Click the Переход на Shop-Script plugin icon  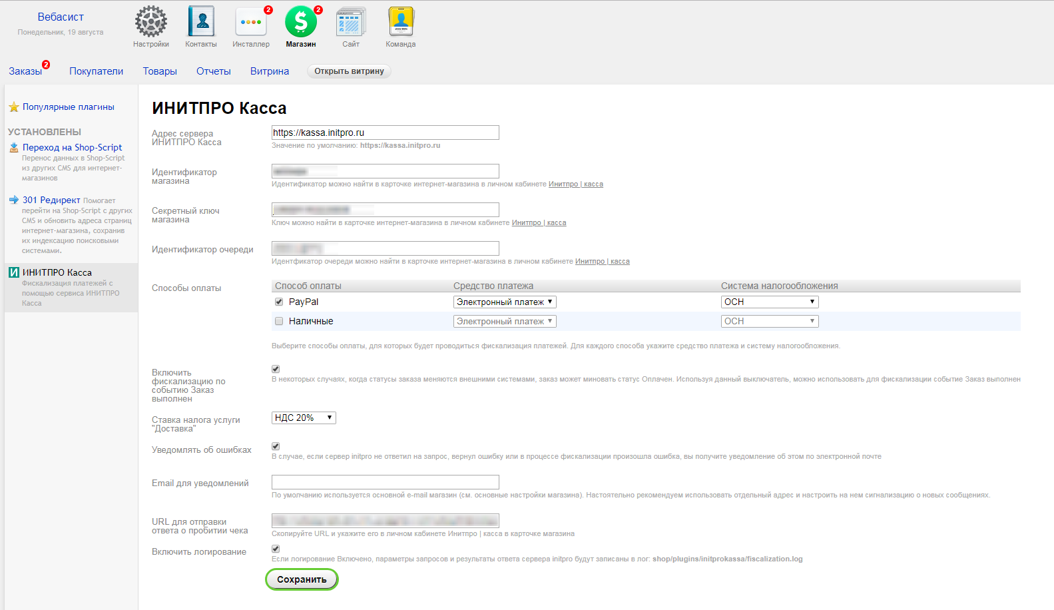(x=14, y=148)
